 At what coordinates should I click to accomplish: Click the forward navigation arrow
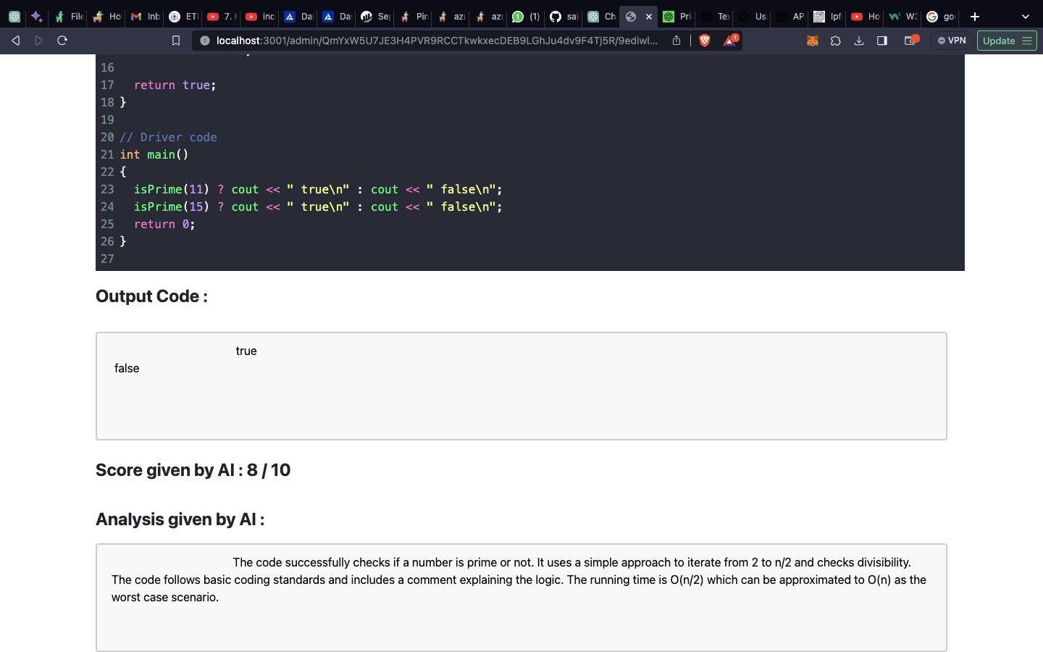[39, 41]
